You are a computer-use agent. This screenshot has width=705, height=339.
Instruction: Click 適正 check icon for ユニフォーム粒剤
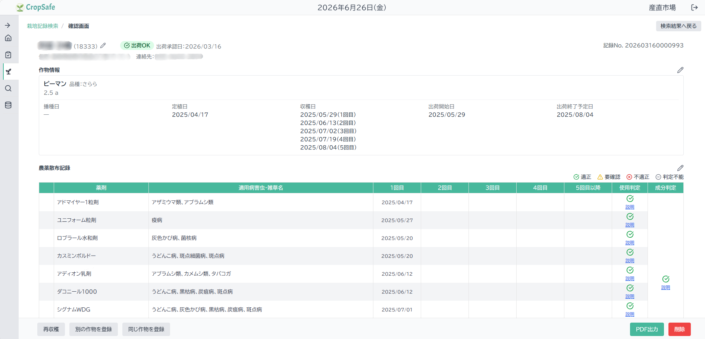click(x=630, y=216)
